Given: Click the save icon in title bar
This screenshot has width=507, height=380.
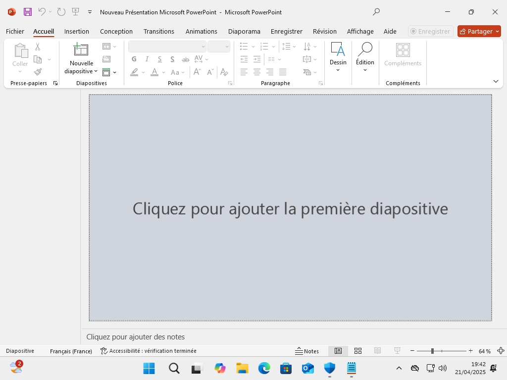Looking at the screenshot, I should click(x=28, y=12).
